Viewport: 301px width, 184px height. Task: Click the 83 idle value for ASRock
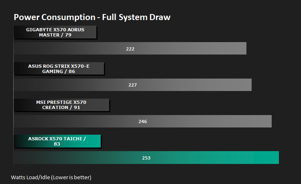(x=57, y=144)
